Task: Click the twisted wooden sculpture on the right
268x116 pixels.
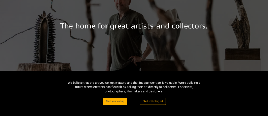Action: 240,24
